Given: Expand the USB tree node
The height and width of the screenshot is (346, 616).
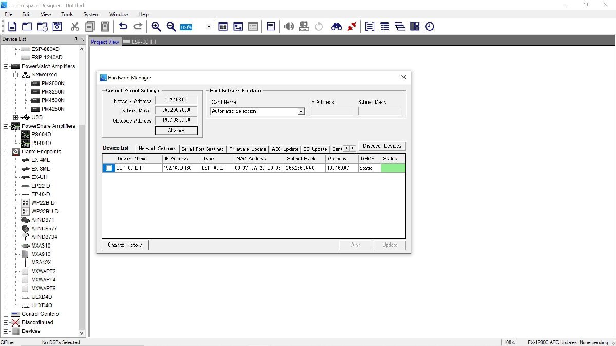Looking at the screenshot, I should click(x=16, y=117).
